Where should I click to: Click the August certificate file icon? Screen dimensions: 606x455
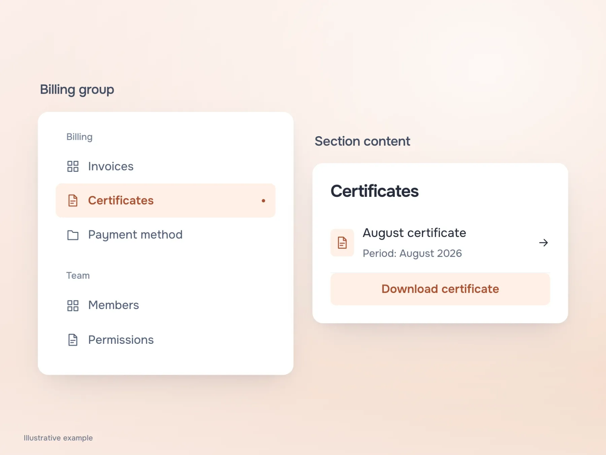point(342,243)
